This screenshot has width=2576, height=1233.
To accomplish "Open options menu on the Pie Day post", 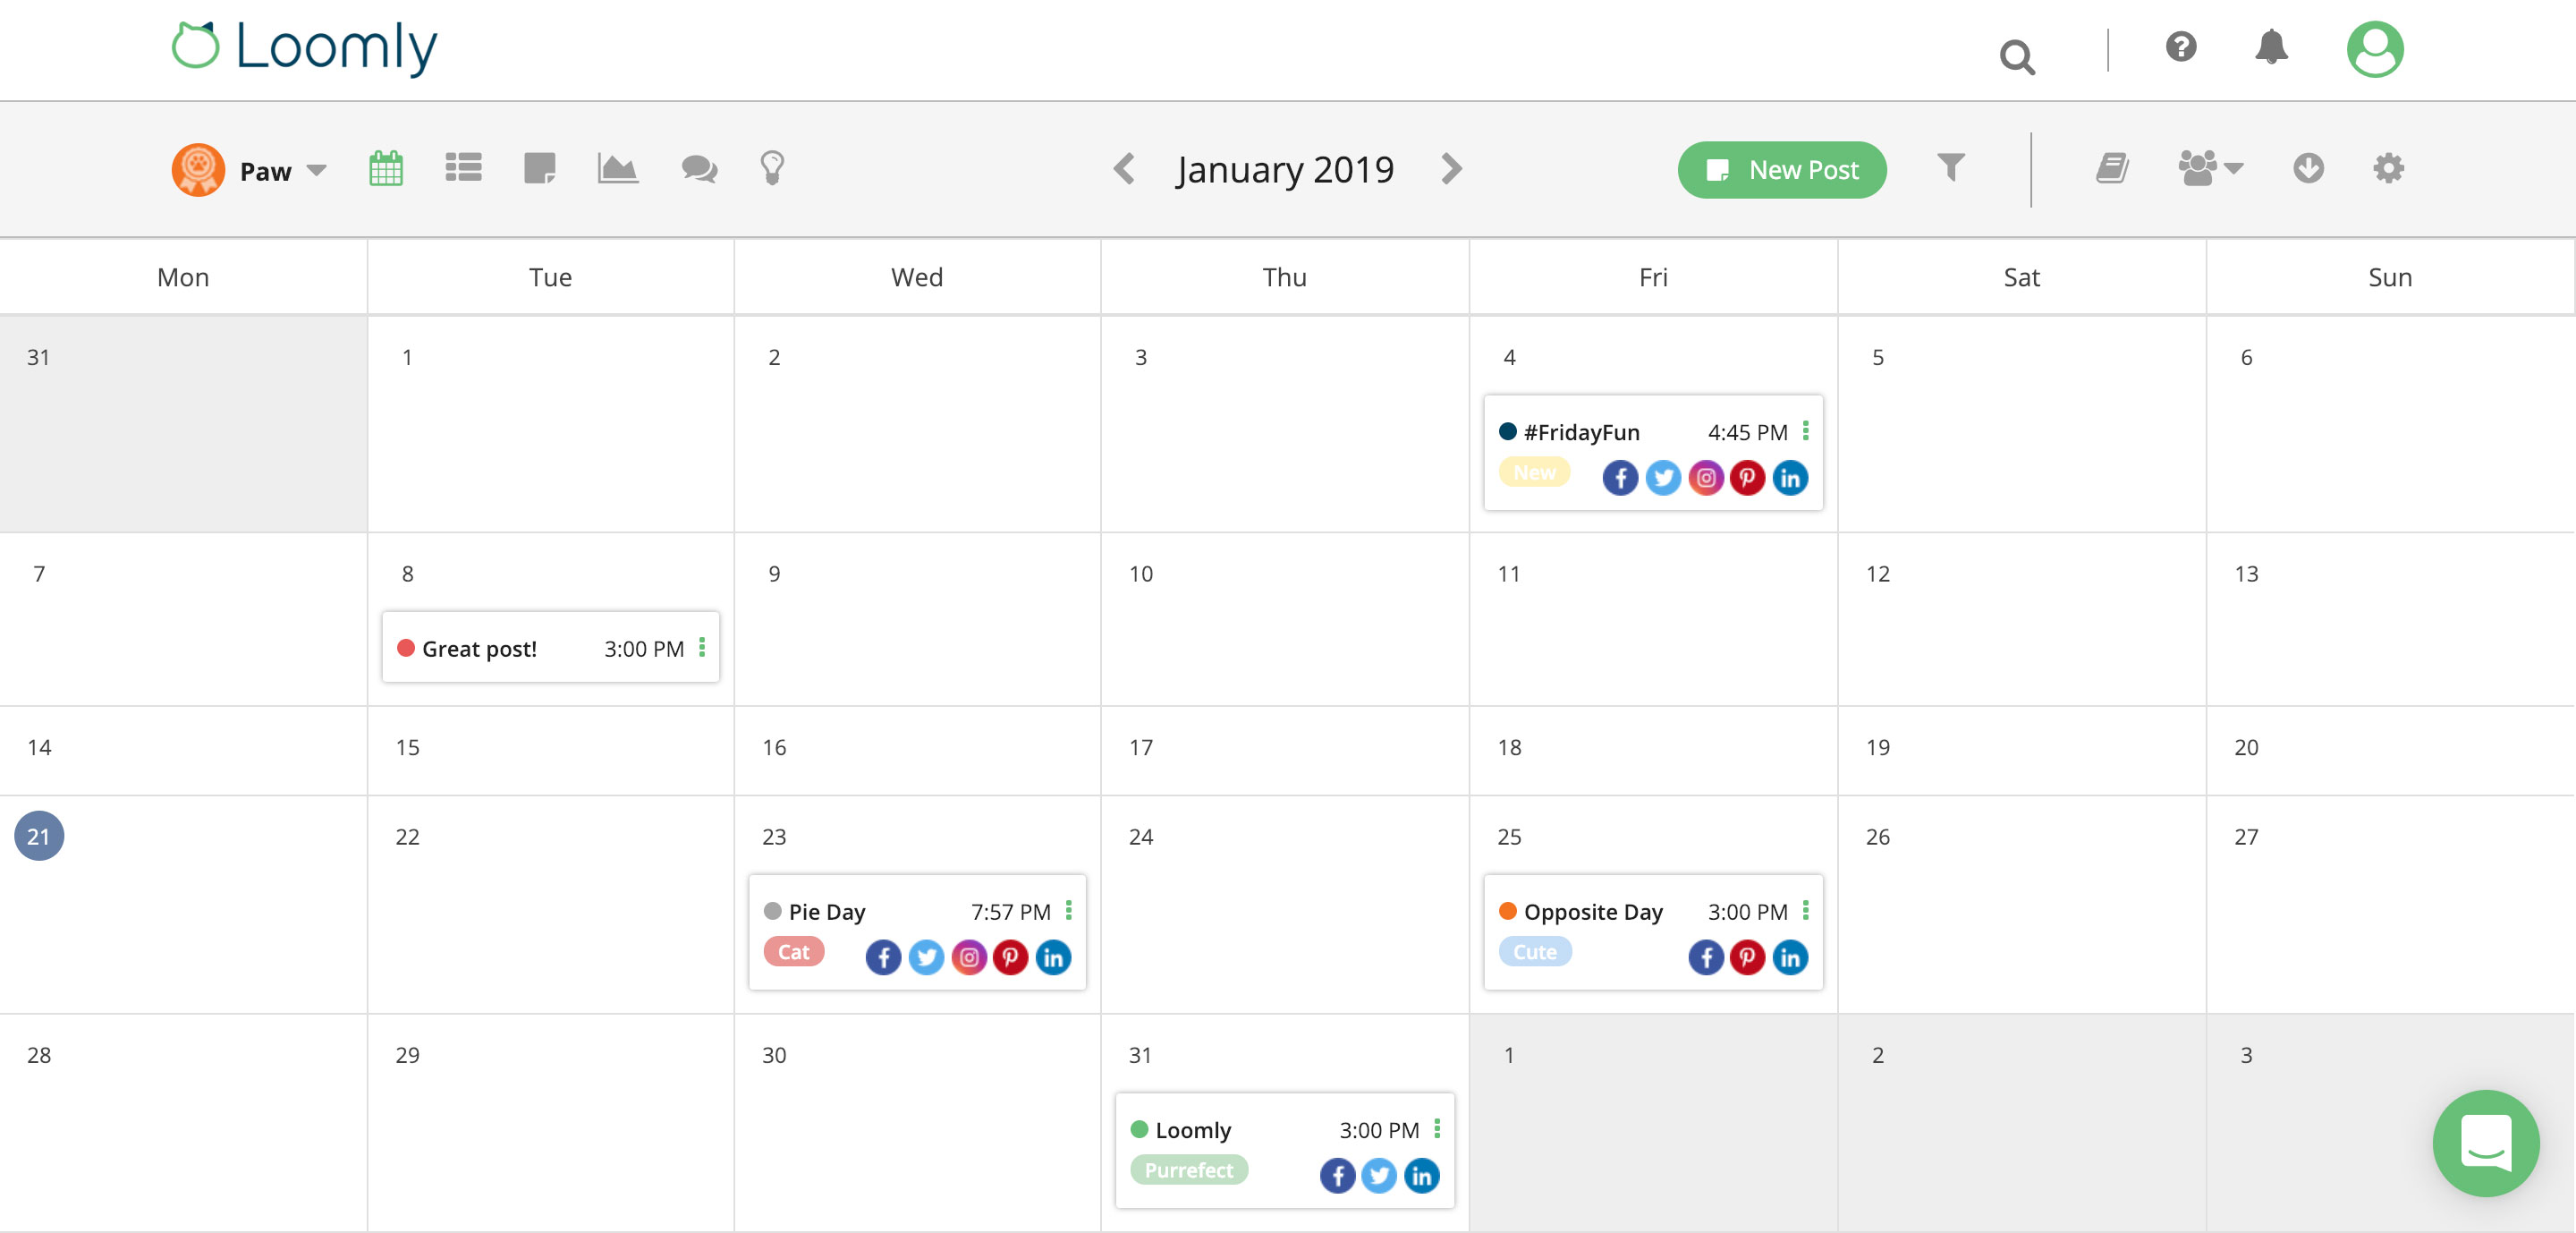I will (1068, 911).
